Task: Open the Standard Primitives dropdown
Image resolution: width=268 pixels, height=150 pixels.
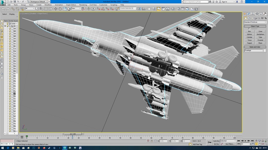Action: pyautogui.click(x=255, y=22)
